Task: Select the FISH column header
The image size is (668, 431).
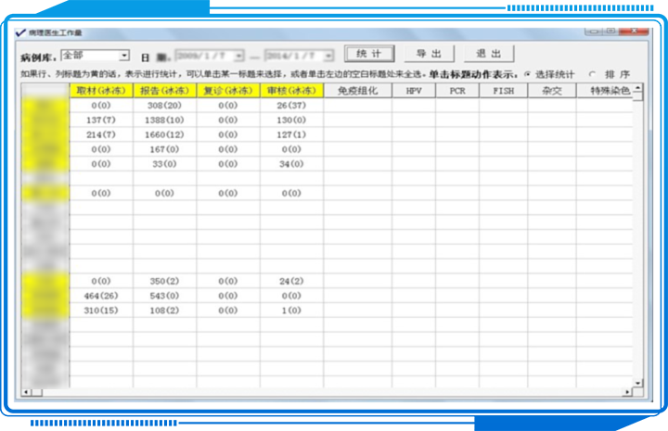Action: [503, 91]
